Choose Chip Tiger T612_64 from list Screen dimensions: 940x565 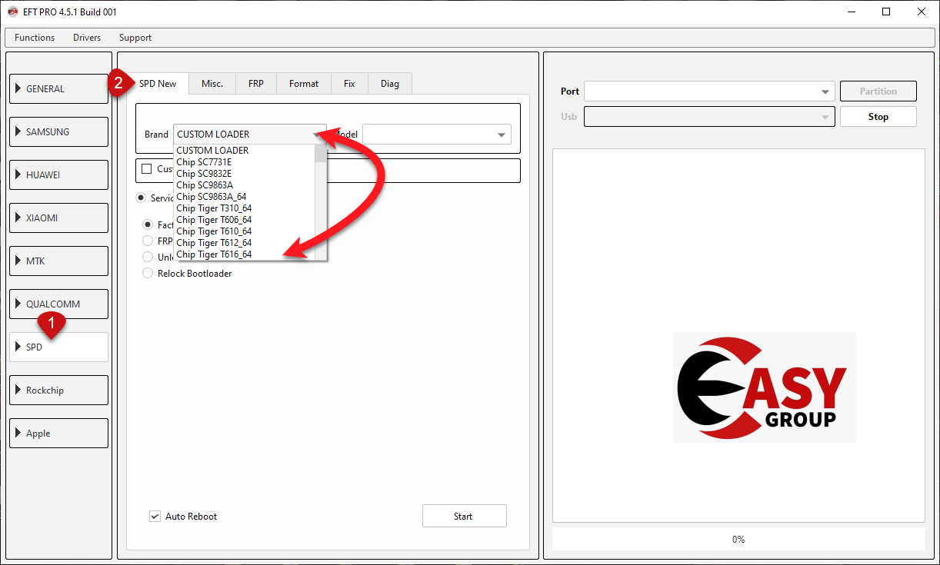245,243
